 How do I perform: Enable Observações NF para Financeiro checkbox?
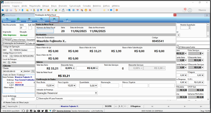point(37,99)
